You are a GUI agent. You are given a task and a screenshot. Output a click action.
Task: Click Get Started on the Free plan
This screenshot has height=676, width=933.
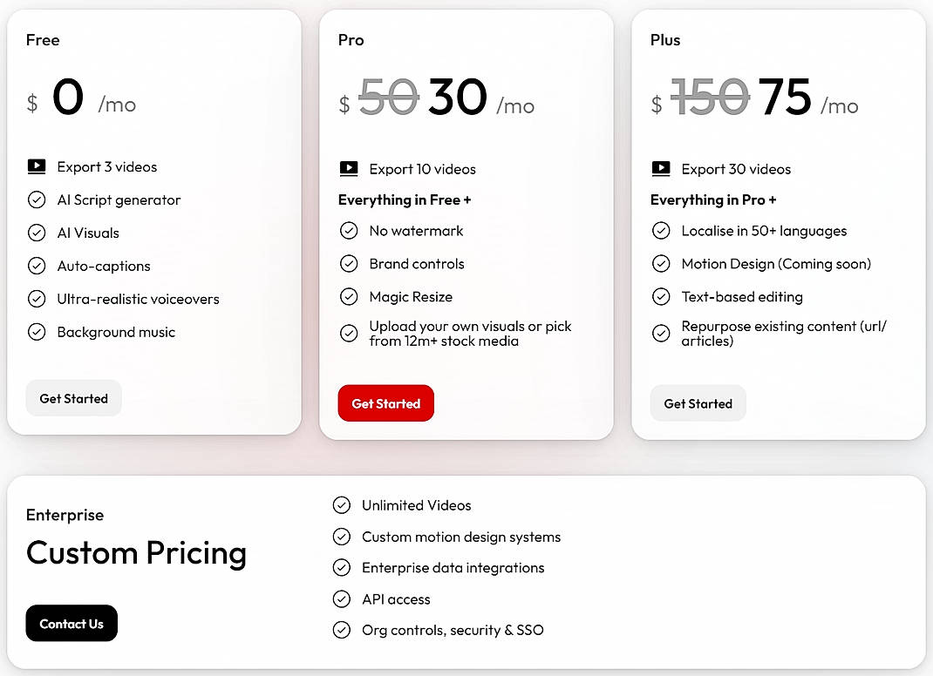pos(73,398)
